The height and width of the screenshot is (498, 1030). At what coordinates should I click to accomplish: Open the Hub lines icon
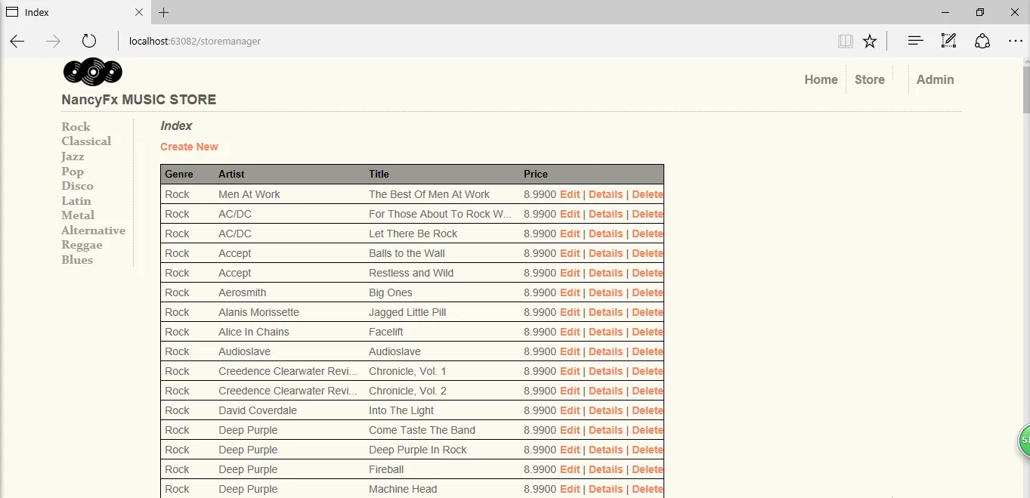[x=915, y=41]
